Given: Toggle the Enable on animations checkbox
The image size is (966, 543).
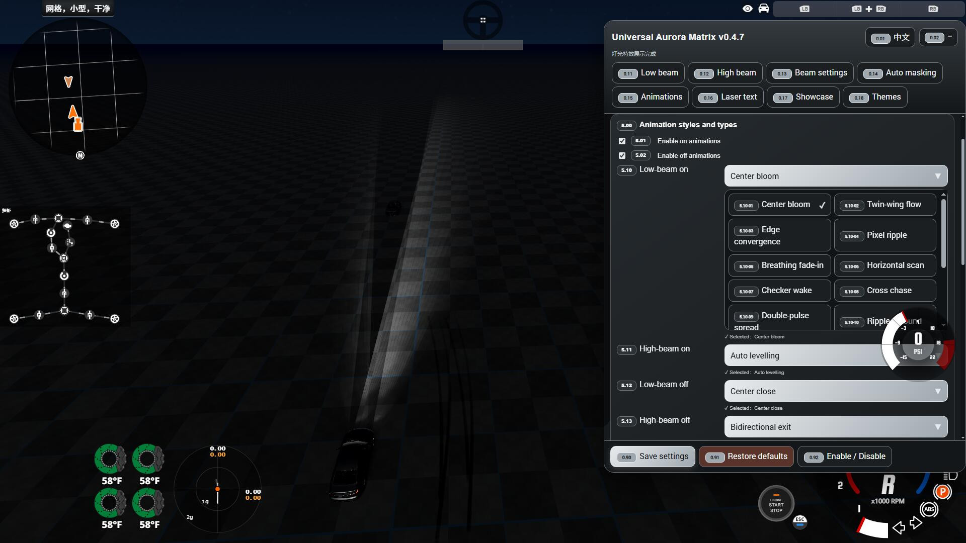Looking at the screenshot, I should click(622, 141).
